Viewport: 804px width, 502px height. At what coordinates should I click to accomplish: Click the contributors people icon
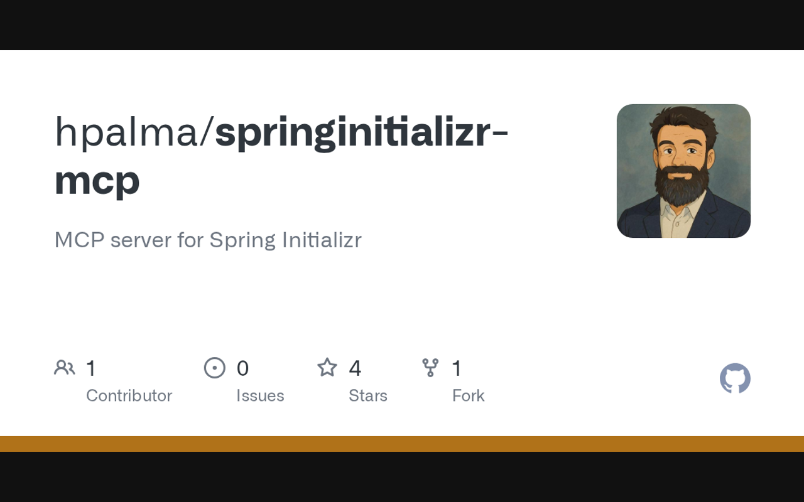tap(64, 368)
